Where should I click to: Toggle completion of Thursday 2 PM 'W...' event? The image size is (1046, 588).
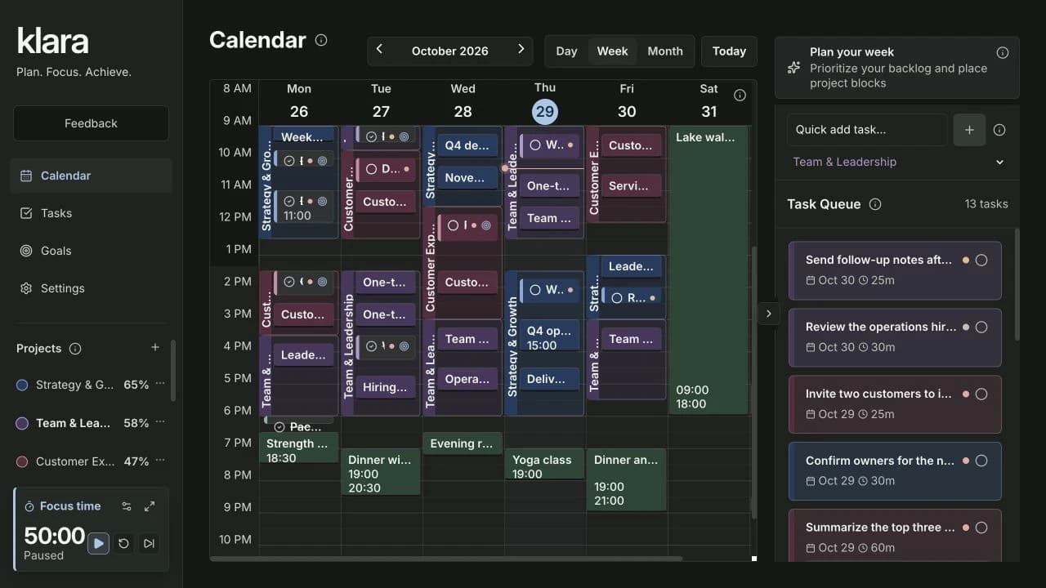point(535,290)
